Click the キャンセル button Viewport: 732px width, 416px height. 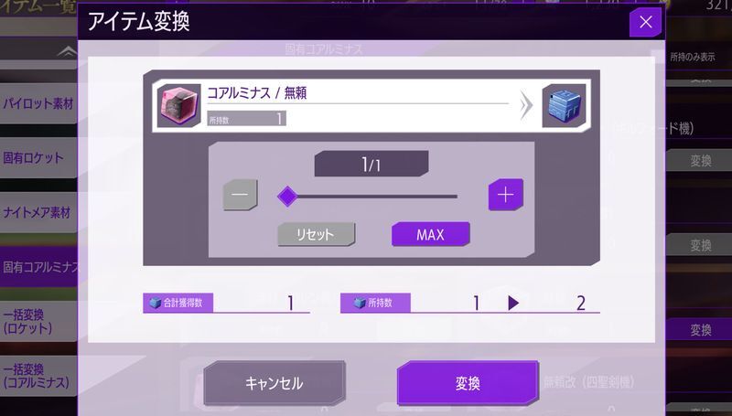[274, 383]
